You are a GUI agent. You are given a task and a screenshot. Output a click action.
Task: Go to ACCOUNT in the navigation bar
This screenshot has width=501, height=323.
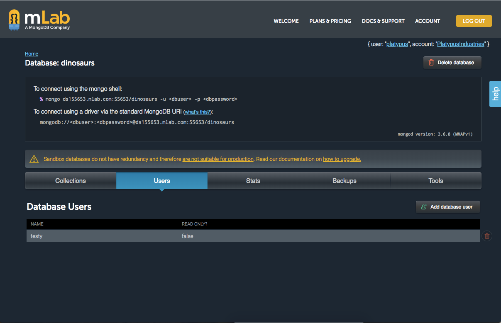coord(427,21)
